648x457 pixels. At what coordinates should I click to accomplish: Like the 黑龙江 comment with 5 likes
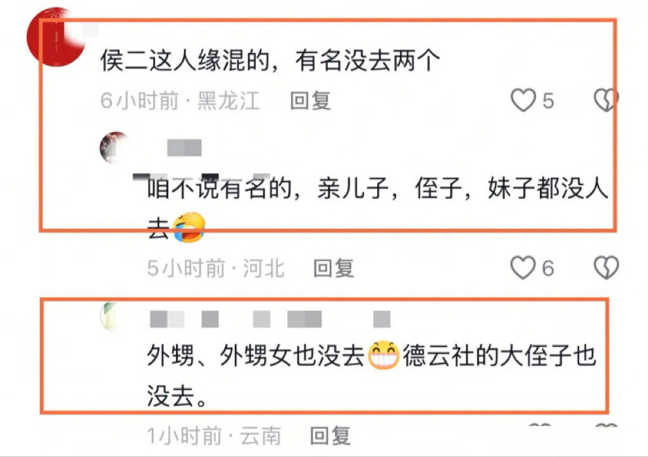coord(523,101)
